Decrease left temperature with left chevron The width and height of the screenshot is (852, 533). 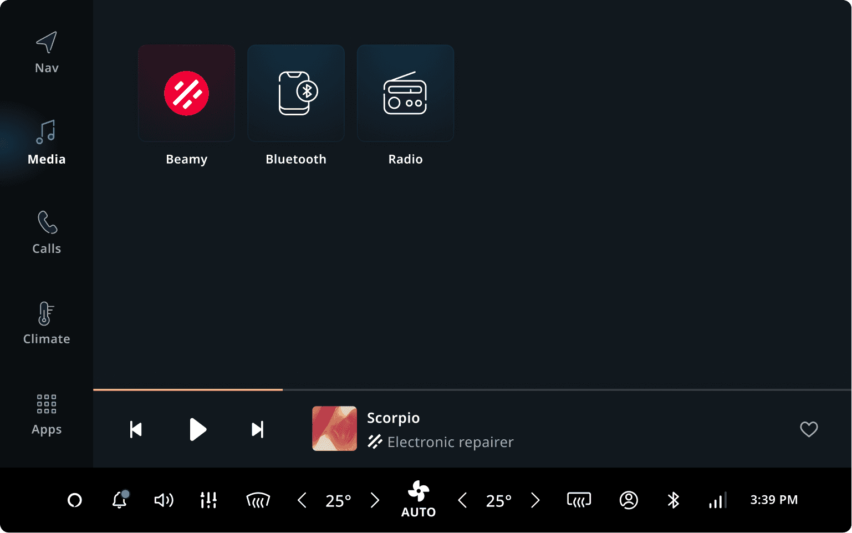(302, 500)
